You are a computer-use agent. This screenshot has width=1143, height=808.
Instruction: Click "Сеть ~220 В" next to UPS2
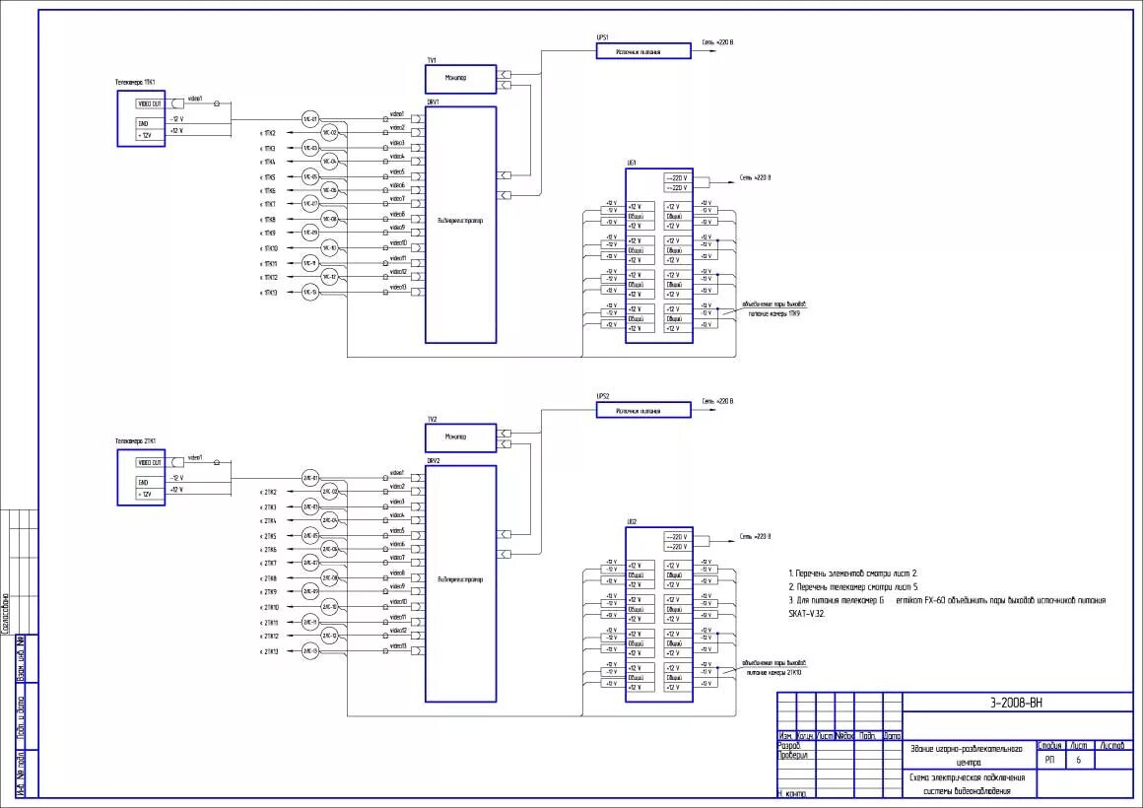pos(718,401)
